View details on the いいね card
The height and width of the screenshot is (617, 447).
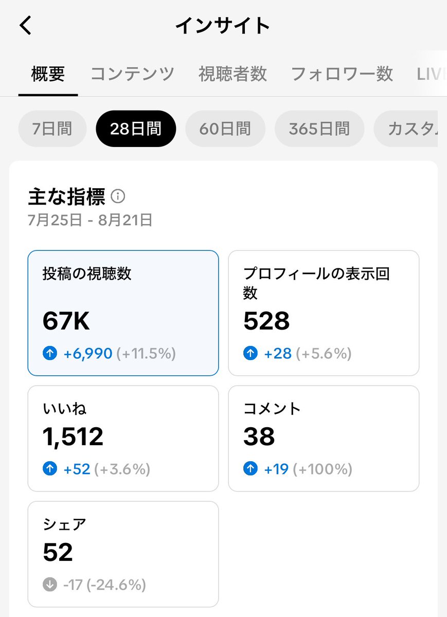coord(123,437)
